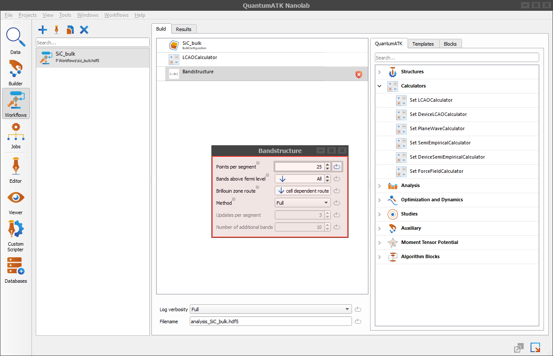Delete workflow with the blue X icon

pos(84,30)
